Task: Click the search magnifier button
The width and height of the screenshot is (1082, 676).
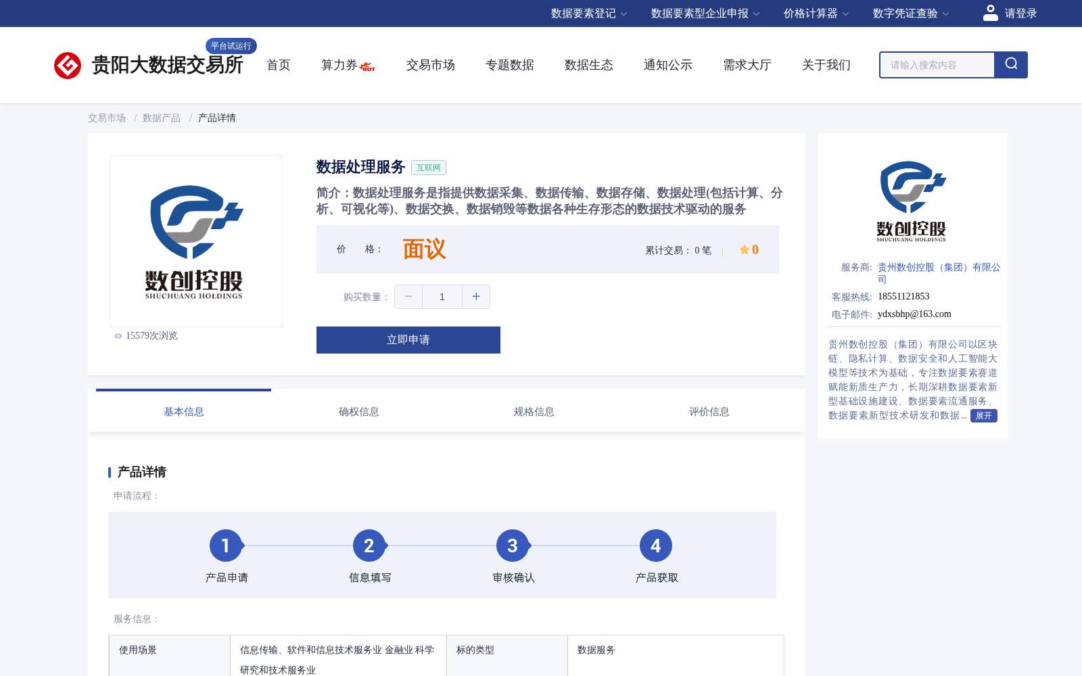Action: click(1011, 65)
